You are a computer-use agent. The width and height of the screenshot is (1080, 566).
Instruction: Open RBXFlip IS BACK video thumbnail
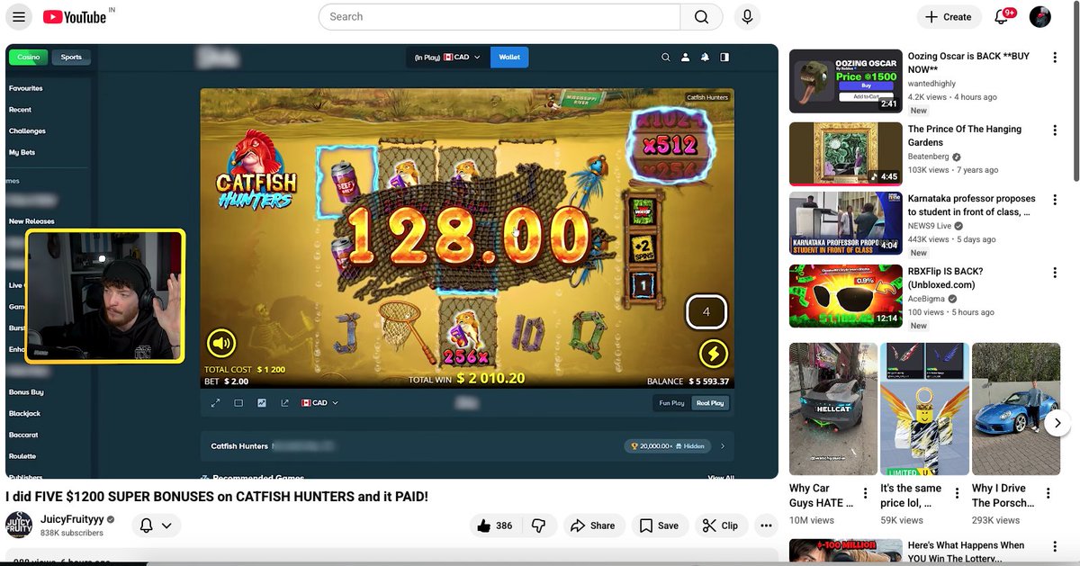click(x=845, y=296)
